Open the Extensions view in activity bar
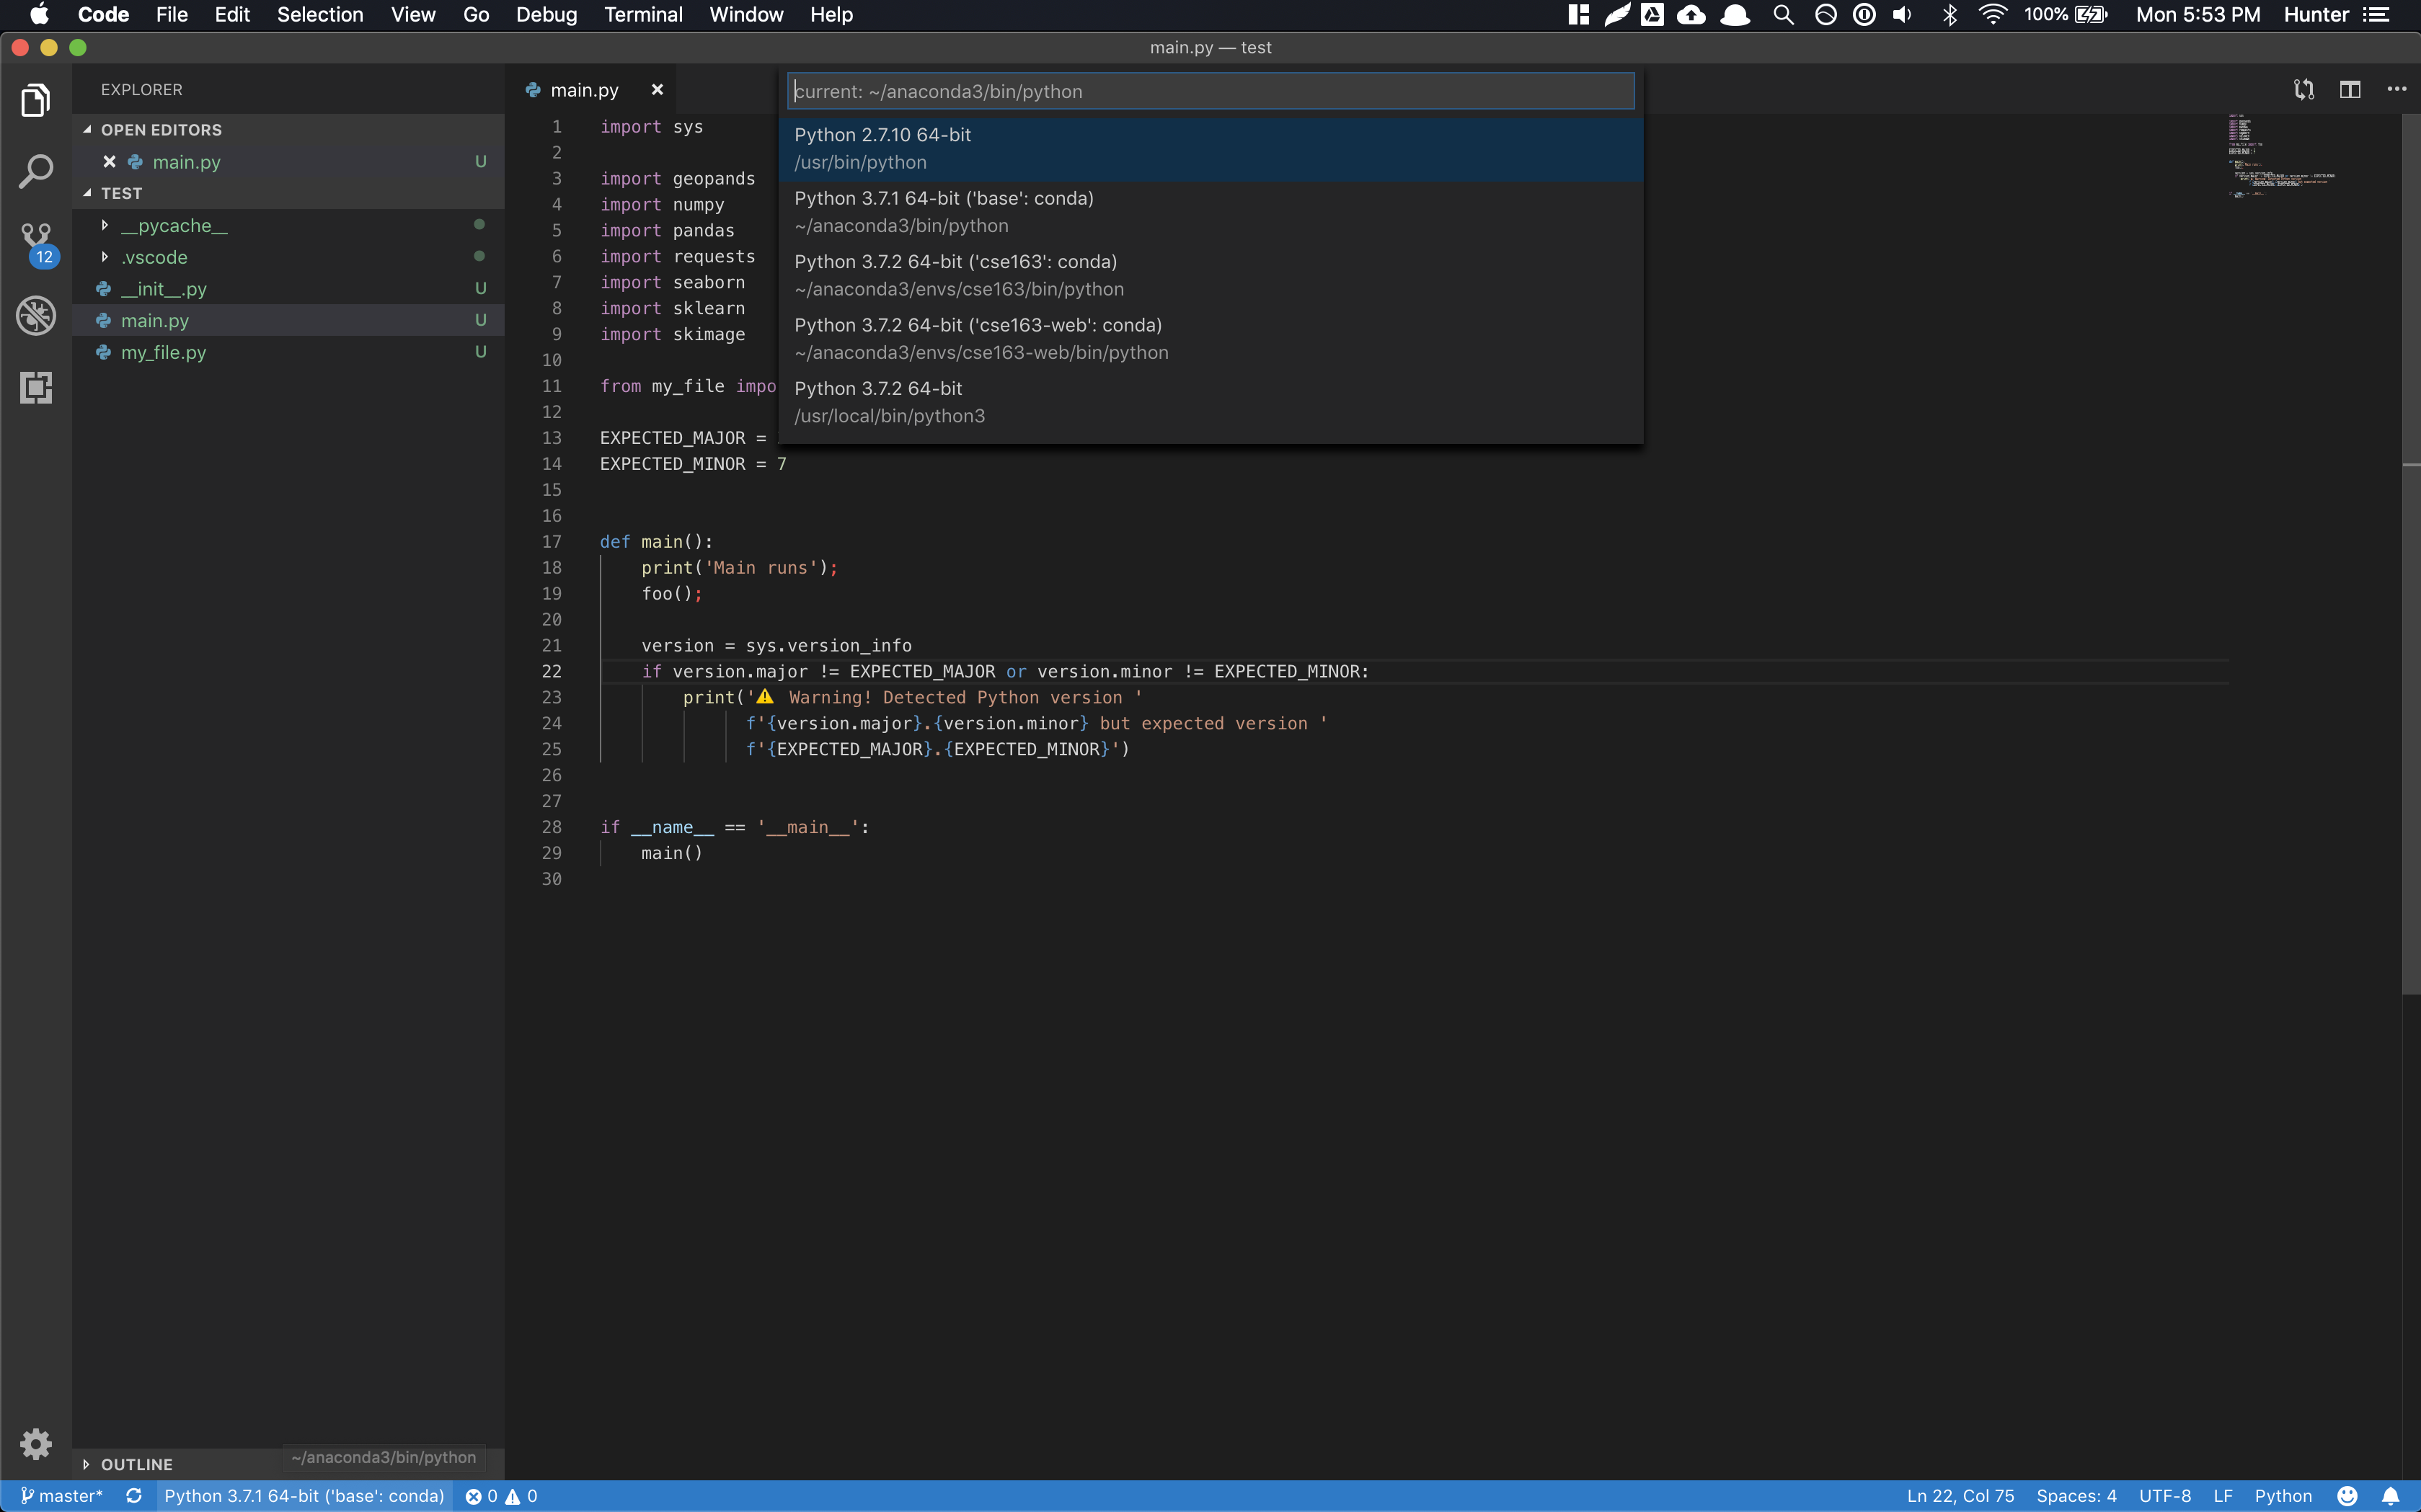This screenshot has height=1512, width=2421. click(36, 387)
